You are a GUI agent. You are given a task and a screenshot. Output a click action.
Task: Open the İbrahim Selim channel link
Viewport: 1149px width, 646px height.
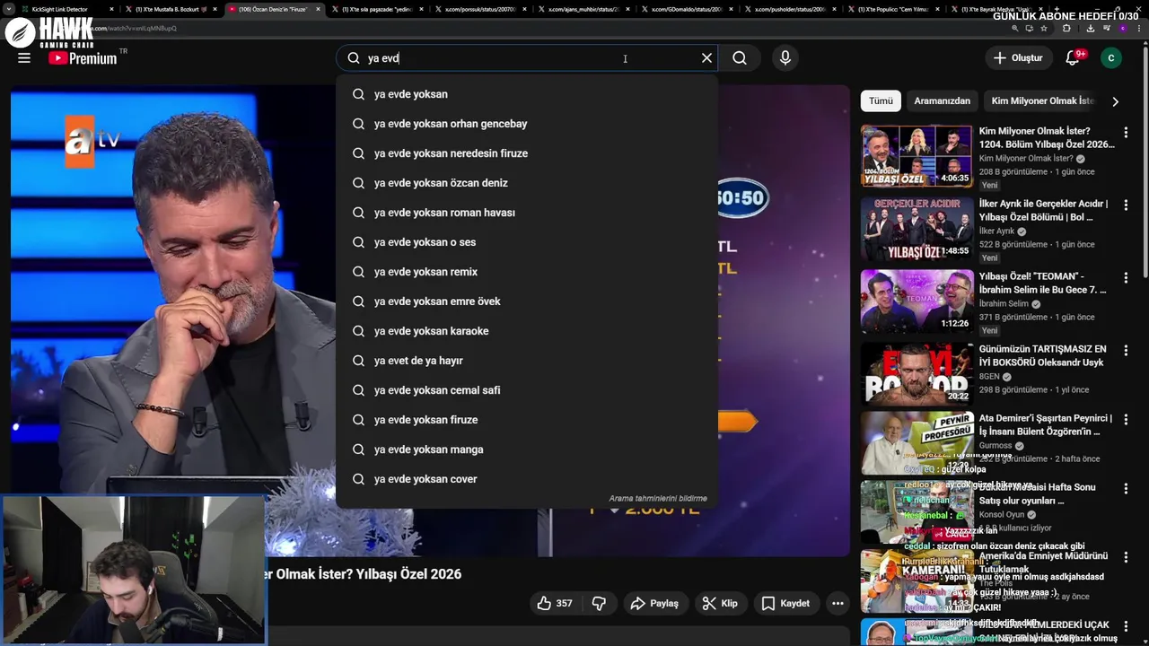coord(1004,304)
